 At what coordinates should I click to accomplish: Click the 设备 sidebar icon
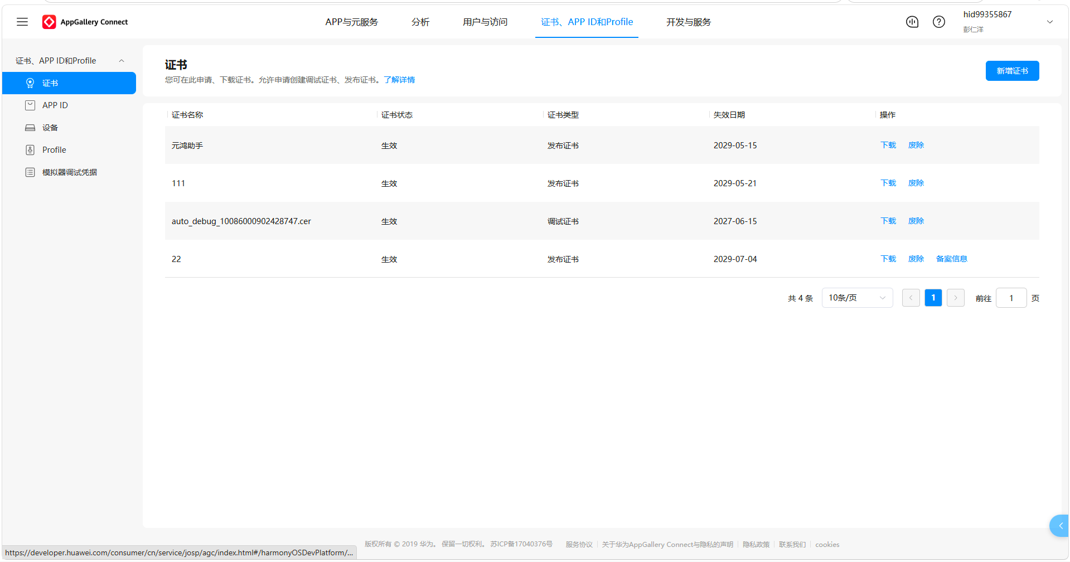(x=30, y=128)
